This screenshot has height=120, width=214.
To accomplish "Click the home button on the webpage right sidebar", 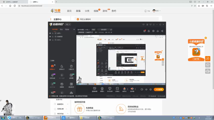I will point(208,65).
